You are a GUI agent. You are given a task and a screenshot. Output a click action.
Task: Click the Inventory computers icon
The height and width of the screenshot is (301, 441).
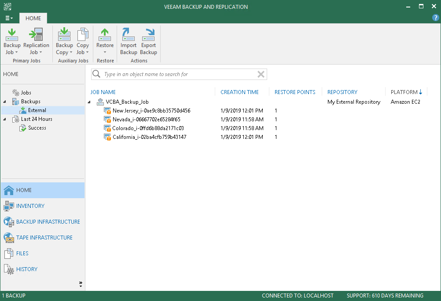[9, 206]
